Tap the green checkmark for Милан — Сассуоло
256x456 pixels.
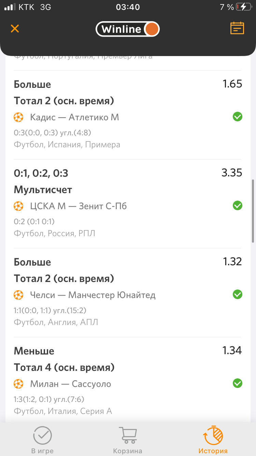237,383
